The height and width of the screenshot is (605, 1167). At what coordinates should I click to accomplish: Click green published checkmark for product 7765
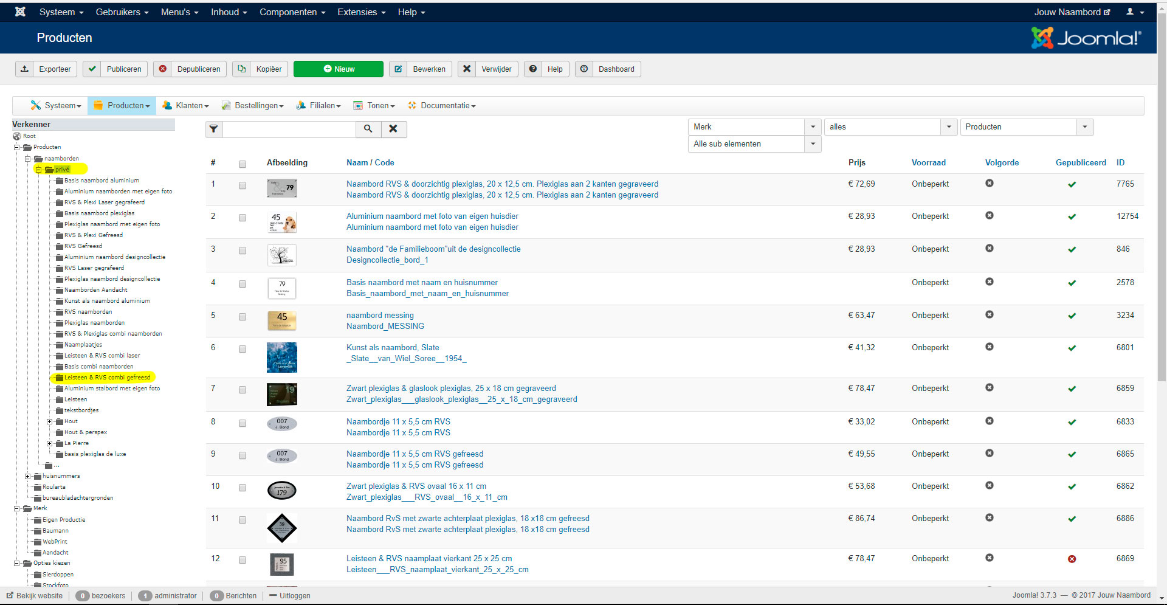(x=1072, y=184)
